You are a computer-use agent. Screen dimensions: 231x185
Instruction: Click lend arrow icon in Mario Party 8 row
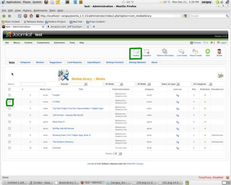click(x=177, y=122)
